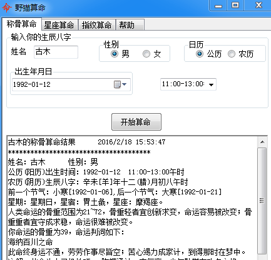Click the 姓名 input field containing 古木

point(56,52)
